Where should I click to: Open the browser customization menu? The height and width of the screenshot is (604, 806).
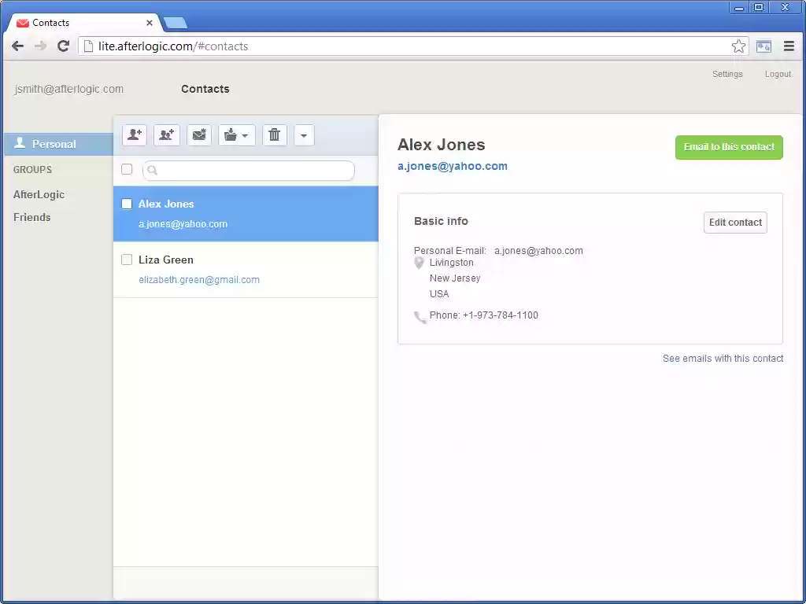tap(789, 46)
